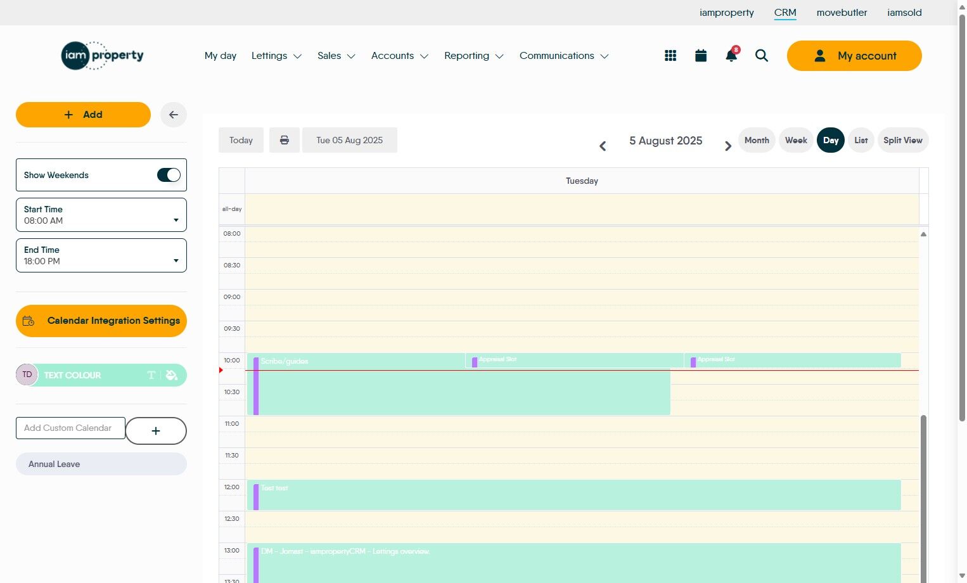Open Calendar Integration Settings
This screenshot has height=583, width=967.
[x=101, y=321]
